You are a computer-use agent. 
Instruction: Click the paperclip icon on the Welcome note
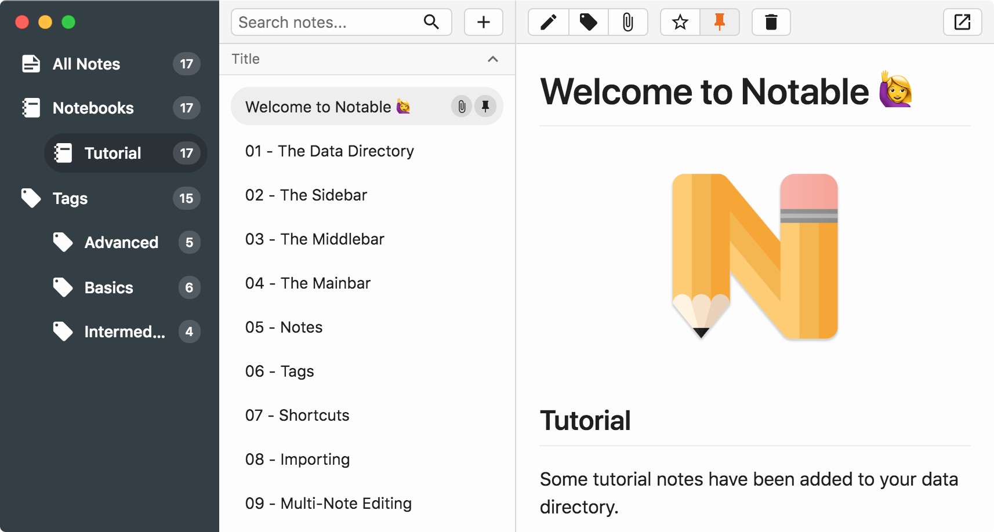coord(461,106)
